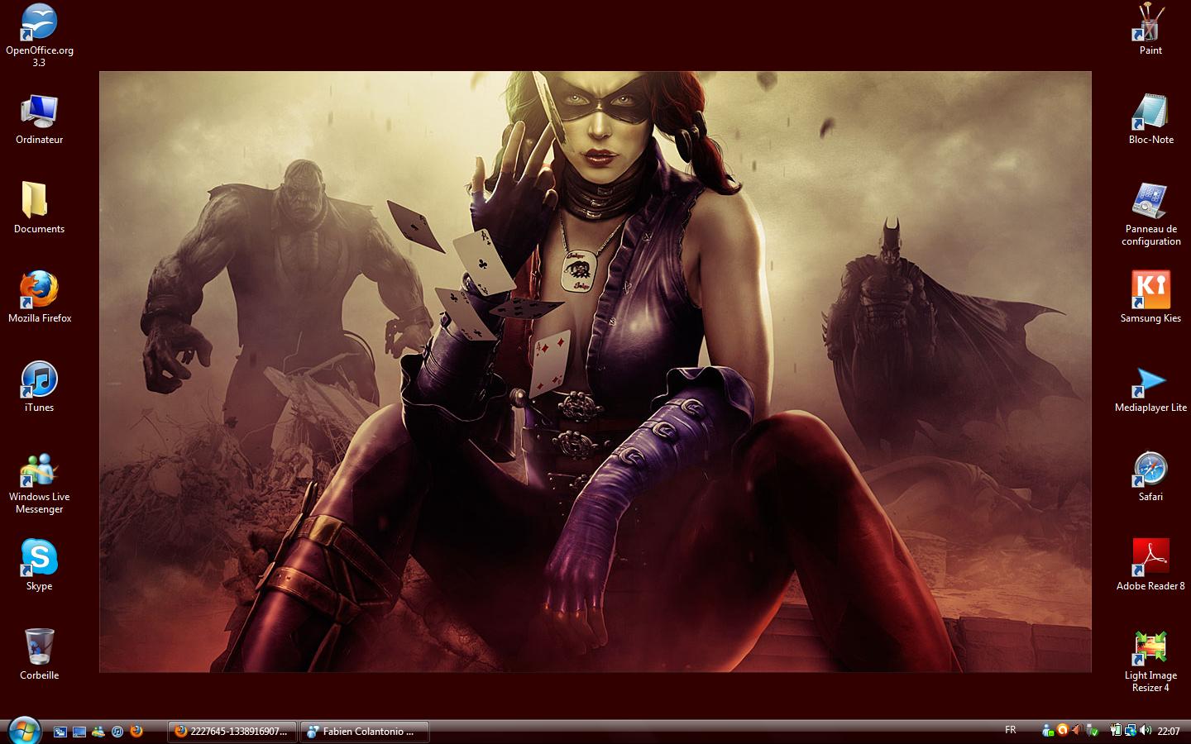Click the Show Desktop quick launch icon
The image size is (1191, 744).
(x=79, y=732)
